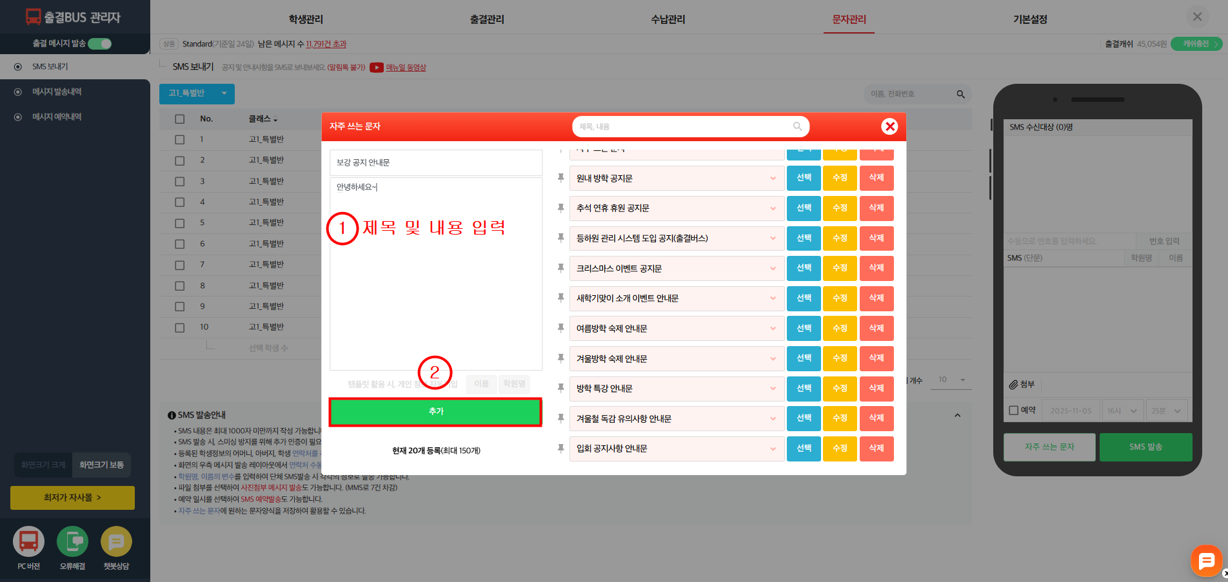Toggle the 출결 메시지 발송 switch
The width and height of the screenshot is (1228, 582).
tap(99, 44)
